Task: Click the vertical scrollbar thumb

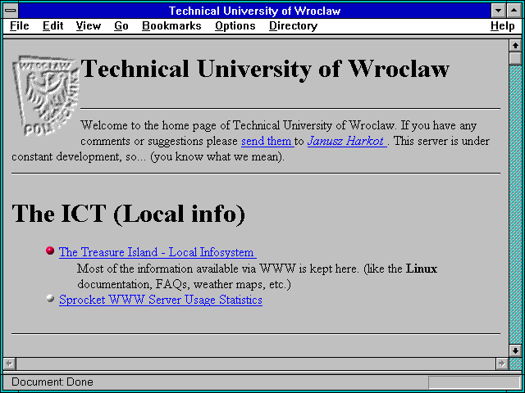Action: pyautogui.click(x=515, y=58)
